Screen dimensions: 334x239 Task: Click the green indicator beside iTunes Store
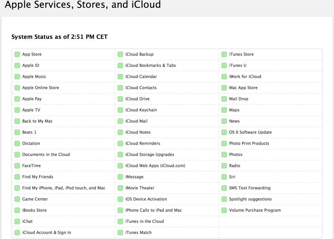(x=224, y=55)
